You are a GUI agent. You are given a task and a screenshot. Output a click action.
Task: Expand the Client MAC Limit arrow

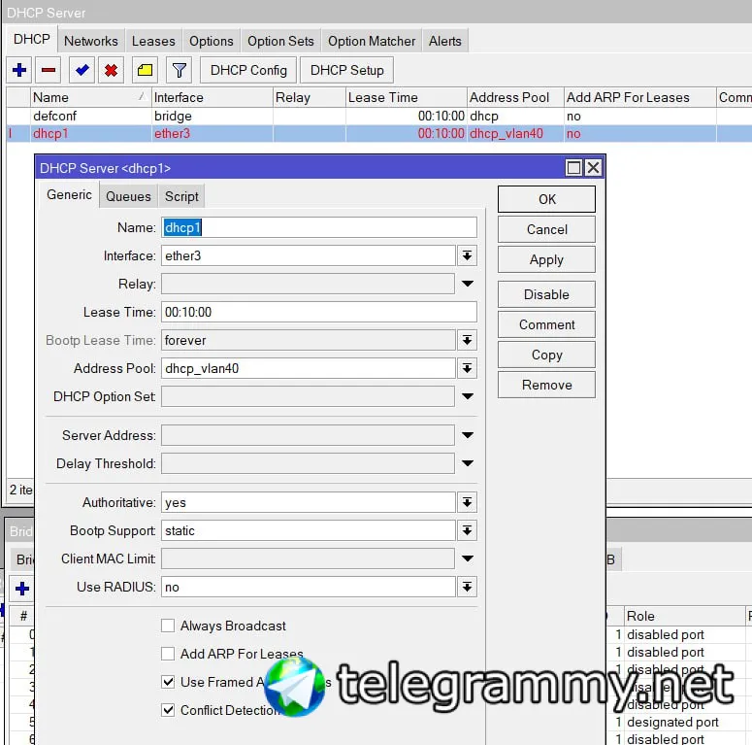point(468,559)
